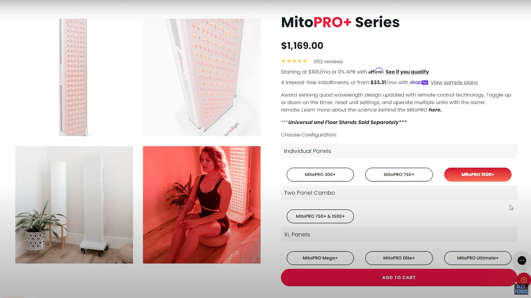Follow the 'here' science link

(435, 110)
